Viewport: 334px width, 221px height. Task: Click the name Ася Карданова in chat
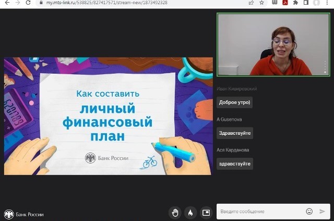pos(233,150)
